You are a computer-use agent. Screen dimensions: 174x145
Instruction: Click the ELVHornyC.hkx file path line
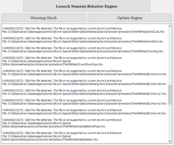84,94
